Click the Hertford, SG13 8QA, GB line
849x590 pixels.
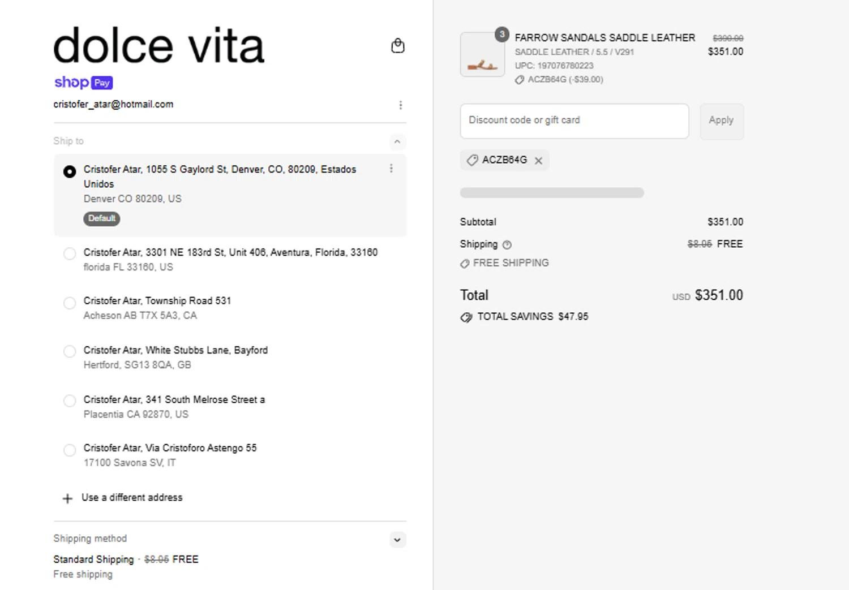[x=138, y=365]
